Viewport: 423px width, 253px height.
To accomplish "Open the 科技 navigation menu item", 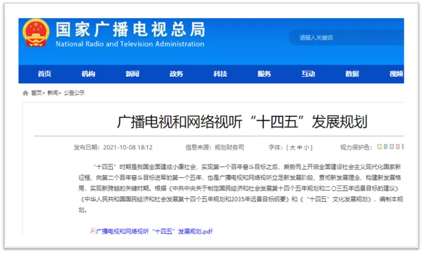I will pyautogui.click(x=220, y=74).
